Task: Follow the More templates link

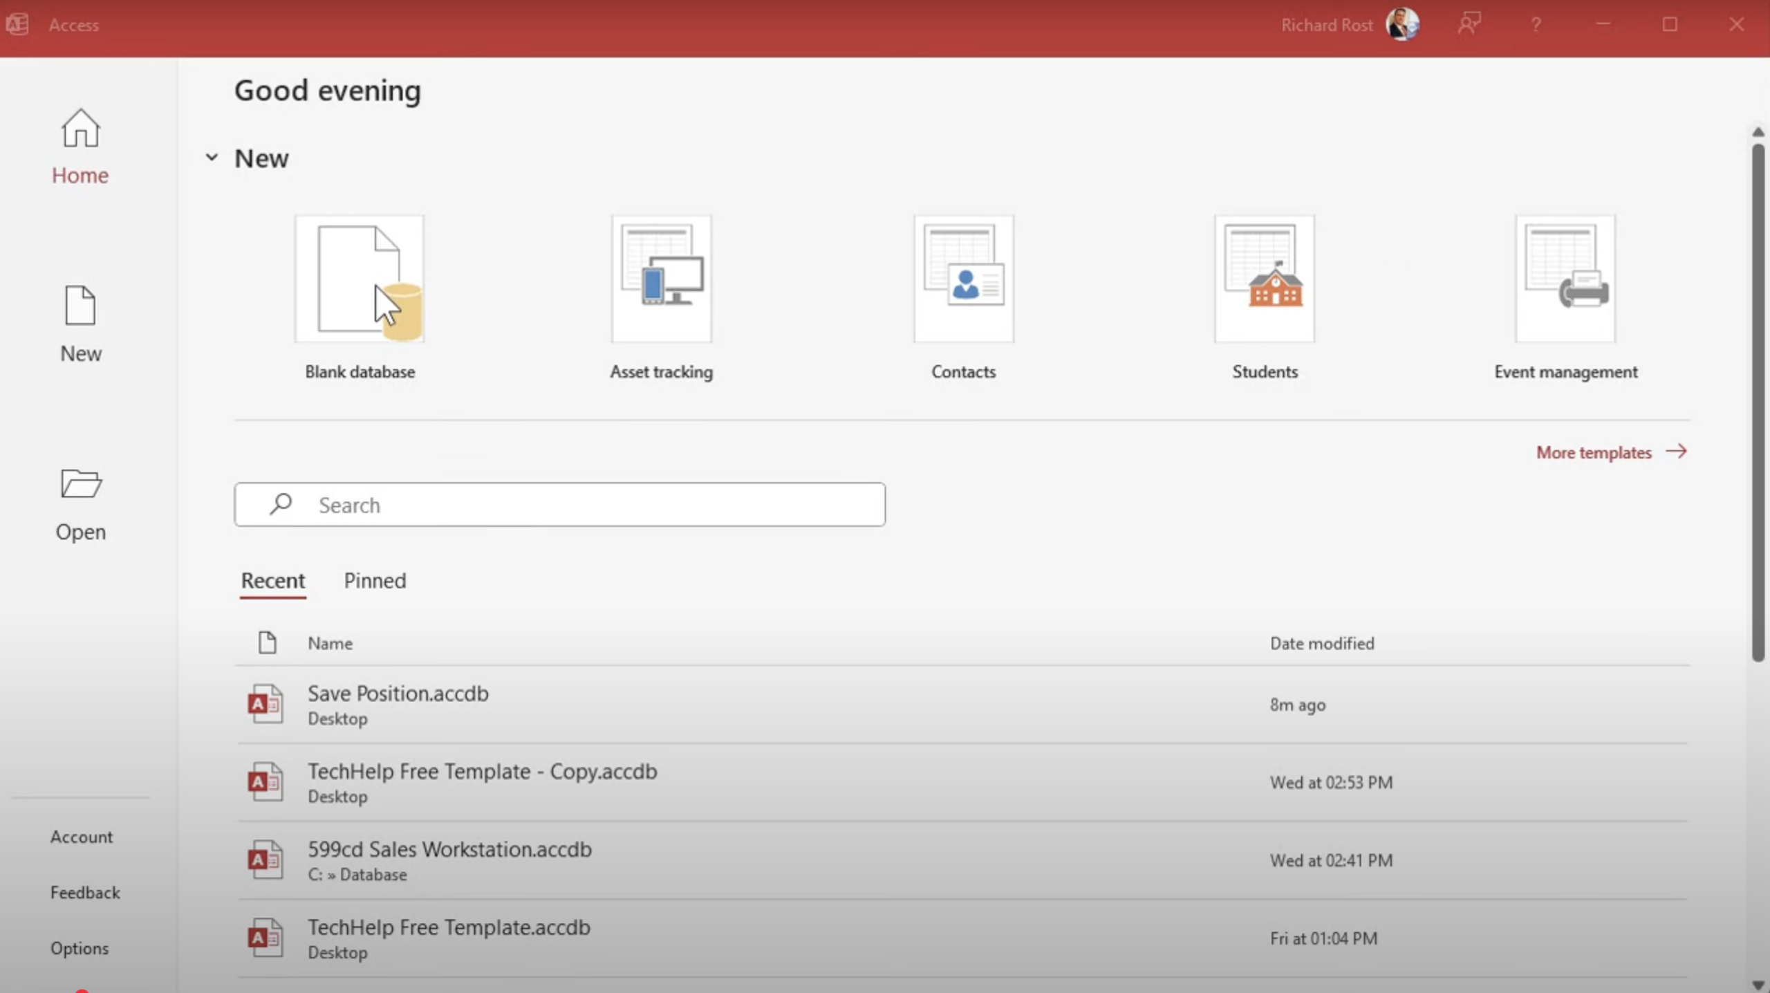Action: [x=1612, y=452]
